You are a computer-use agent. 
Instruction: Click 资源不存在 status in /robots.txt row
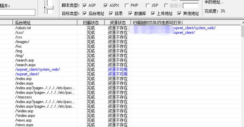(x=118, y=28)
